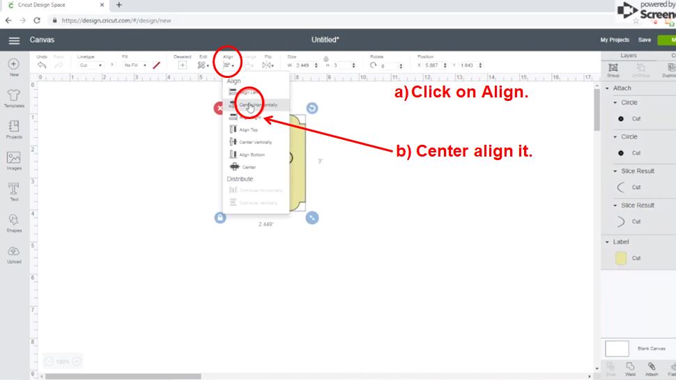The height and width of the screenshot is (380, 676).
Task: Click the Blank Canvas thumbnail
Action: coord(617,349)
